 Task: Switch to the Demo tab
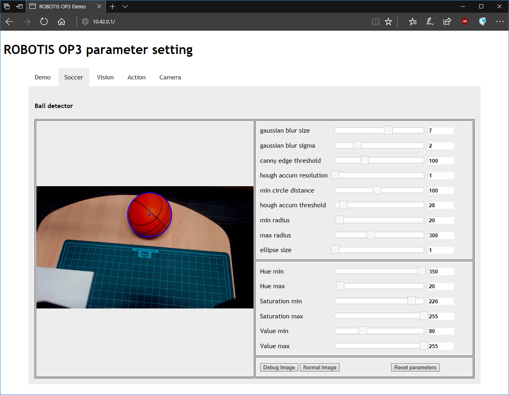pos(42,77)
